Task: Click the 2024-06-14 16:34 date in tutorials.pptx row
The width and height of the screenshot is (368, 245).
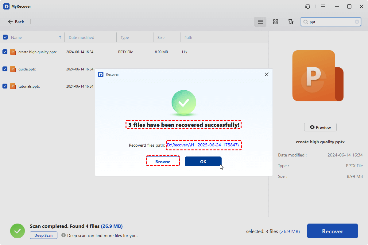Action: (80, 86)
